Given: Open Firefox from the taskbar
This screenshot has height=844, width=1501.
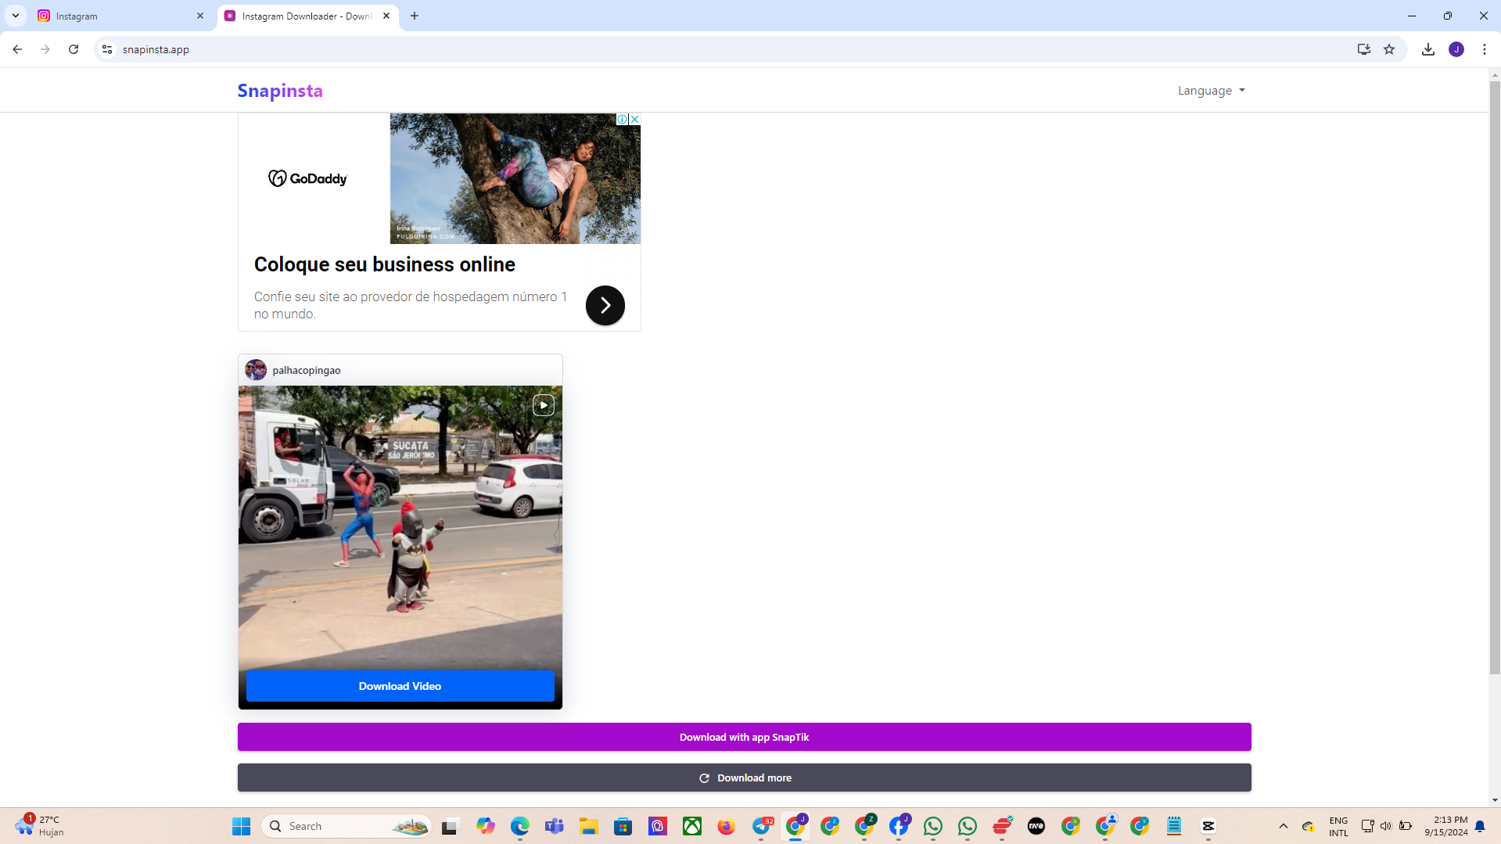Looking at the screenshot, I should point(727,826).
